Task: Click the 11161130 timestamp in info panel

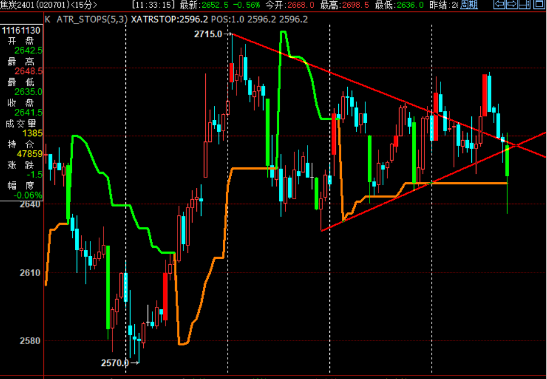Action: (x=21, y=30)
